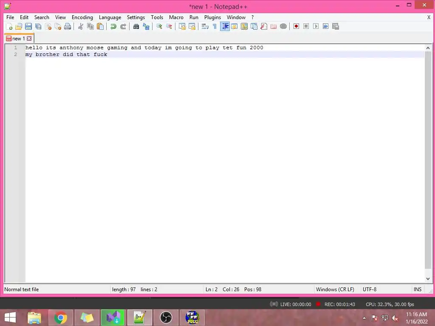Screen dimensions: 435x326
Task: Open the Macro menu
Action: (176, 17)
